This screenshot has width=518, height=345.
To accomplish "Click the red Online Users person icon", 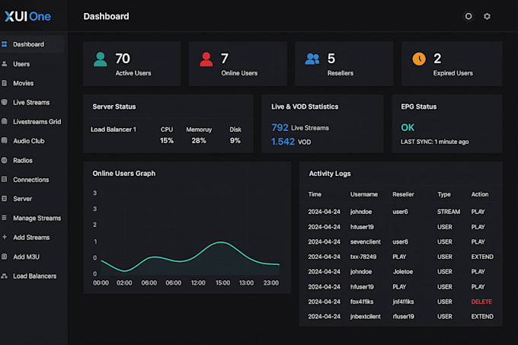I will tap(206, 59).
